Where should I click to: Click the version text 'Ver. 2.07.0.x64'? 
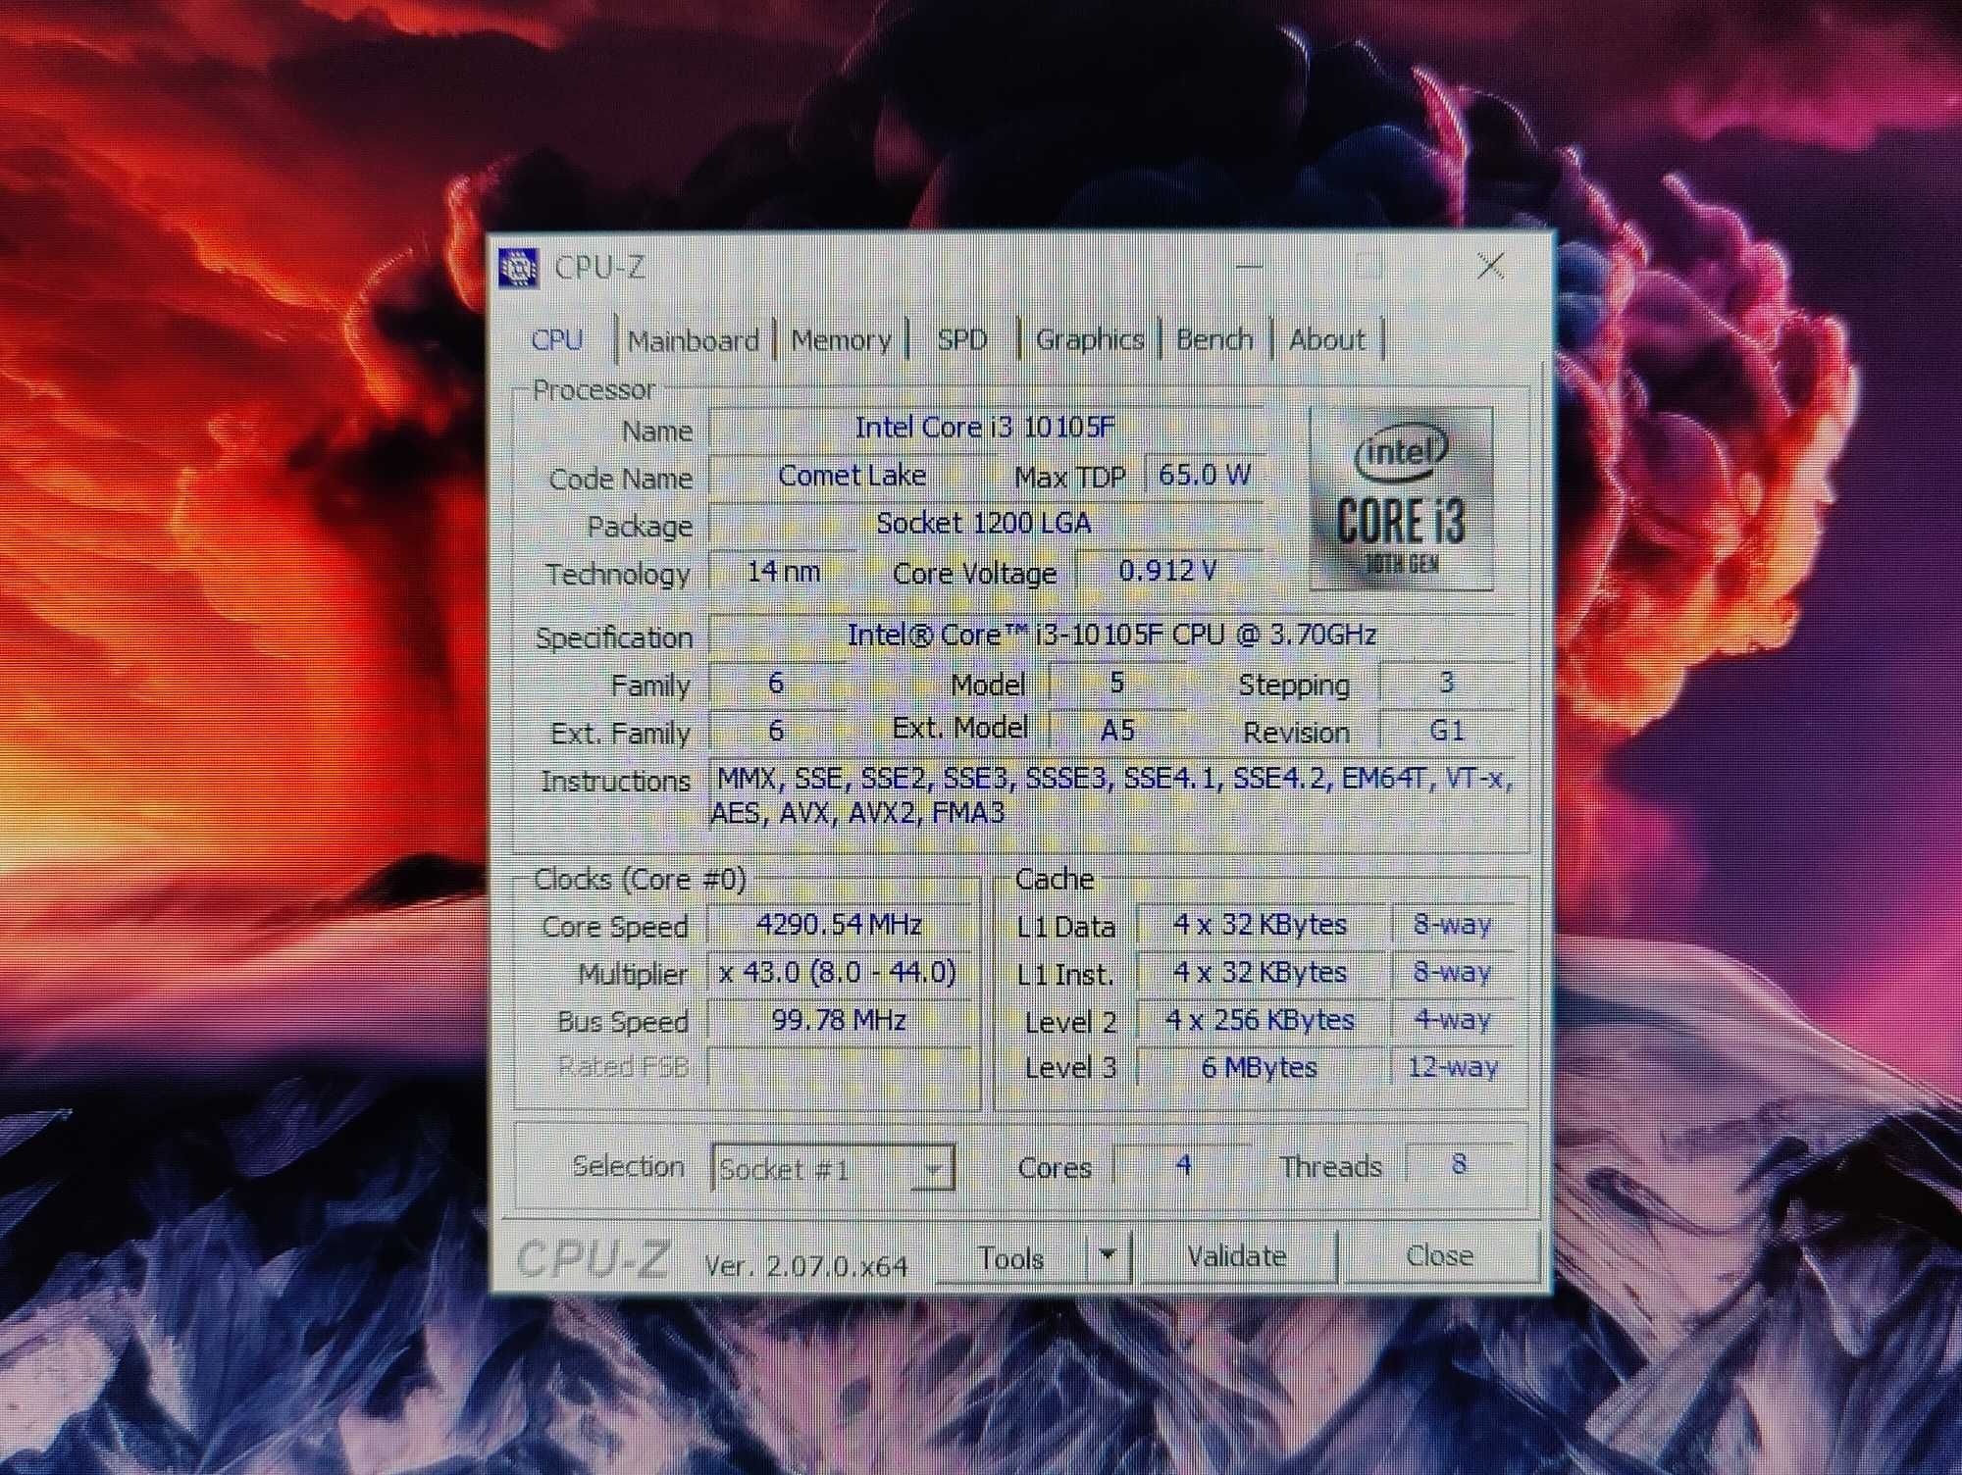pyautogui.click(x=805, y=1265)
